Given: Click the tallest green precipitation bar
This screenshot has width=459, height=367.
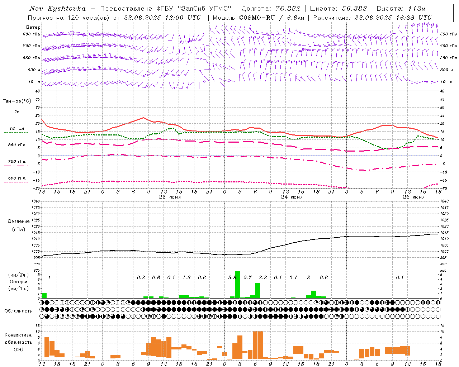Looking at the screenshot, I should (237, 285).
